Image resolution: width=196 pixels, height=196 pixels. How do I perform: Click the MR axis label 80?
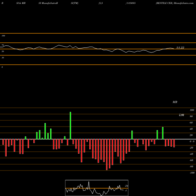tap(191, 116)
